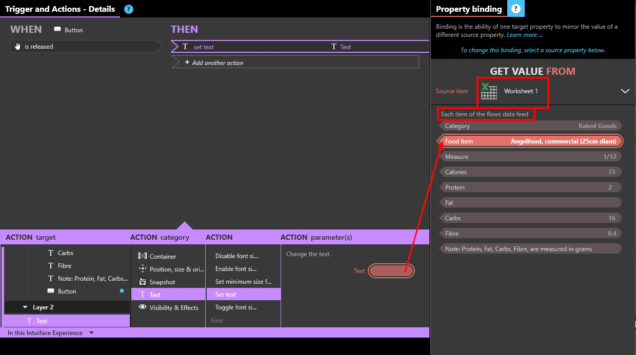Open the 'In this Intuiface Experience' dropdown
The width and height of the screenshot is (636, 355).
[91, 333]
